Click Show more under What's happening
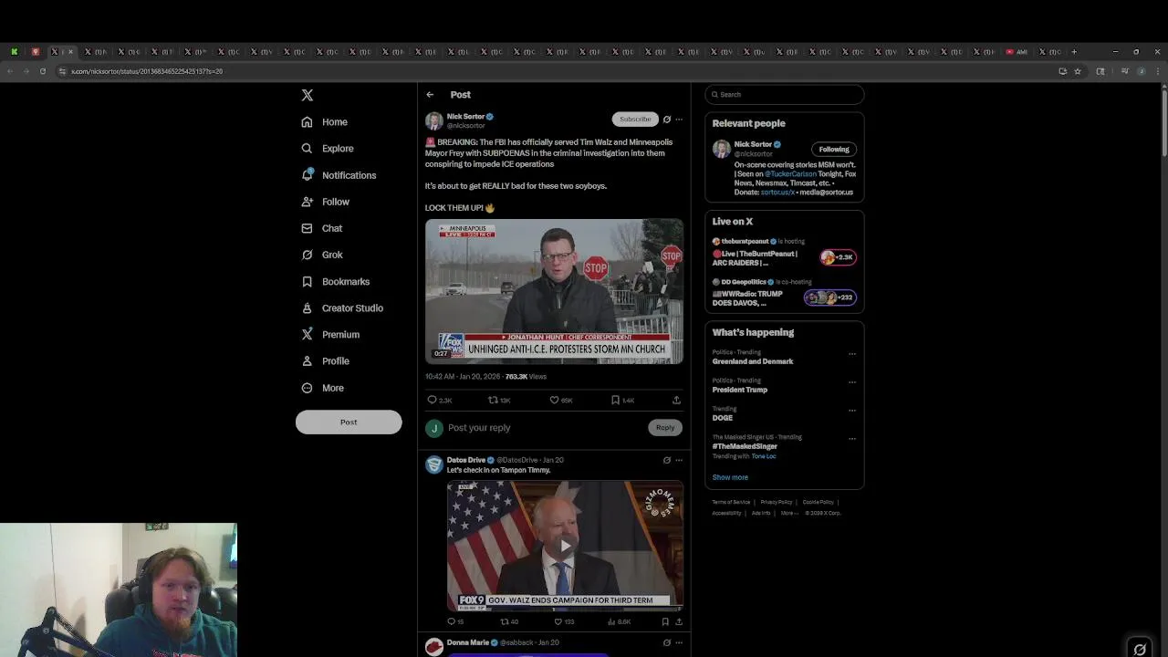This screenshot has height=657, width=1168. coord(730,477)
